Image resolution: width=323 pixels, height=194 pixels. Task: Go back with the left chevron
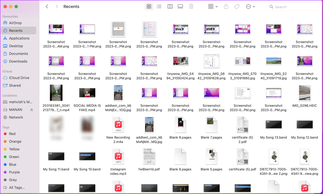47,7
